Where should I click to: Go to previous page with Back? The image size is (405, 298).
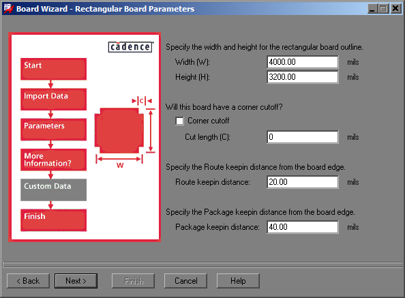point(28,281)
